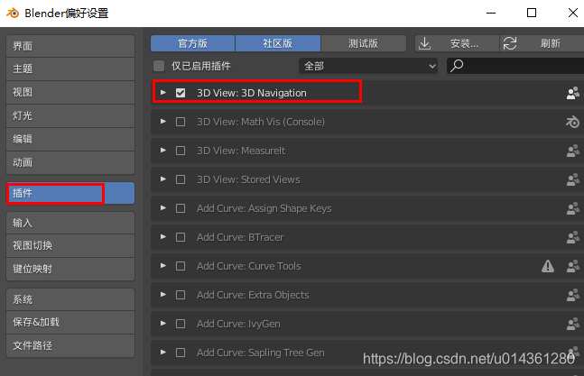Minimize the Blender preferences window

click(x=491, y=13)
